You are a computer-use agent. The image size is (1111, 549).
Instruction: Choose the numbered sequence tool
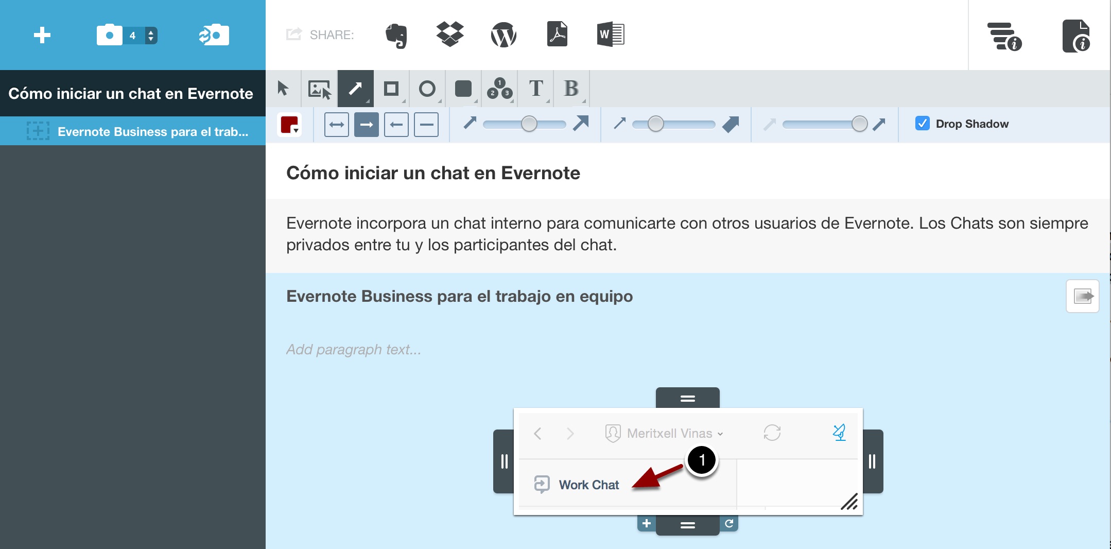click(x=499, y=89)
